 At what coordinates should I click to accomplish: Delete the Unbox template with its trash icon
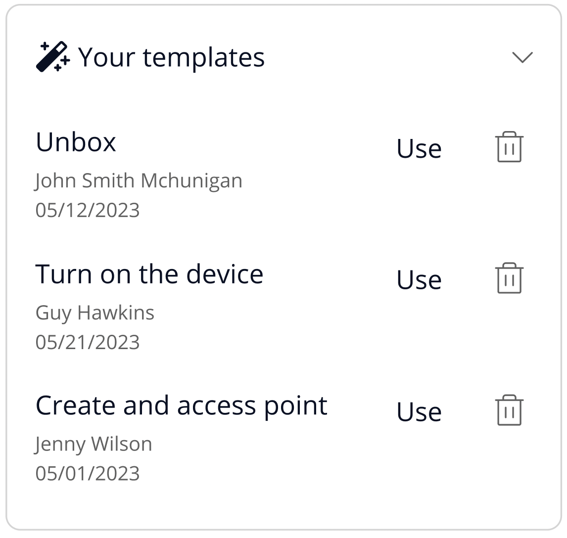point(509,147)
